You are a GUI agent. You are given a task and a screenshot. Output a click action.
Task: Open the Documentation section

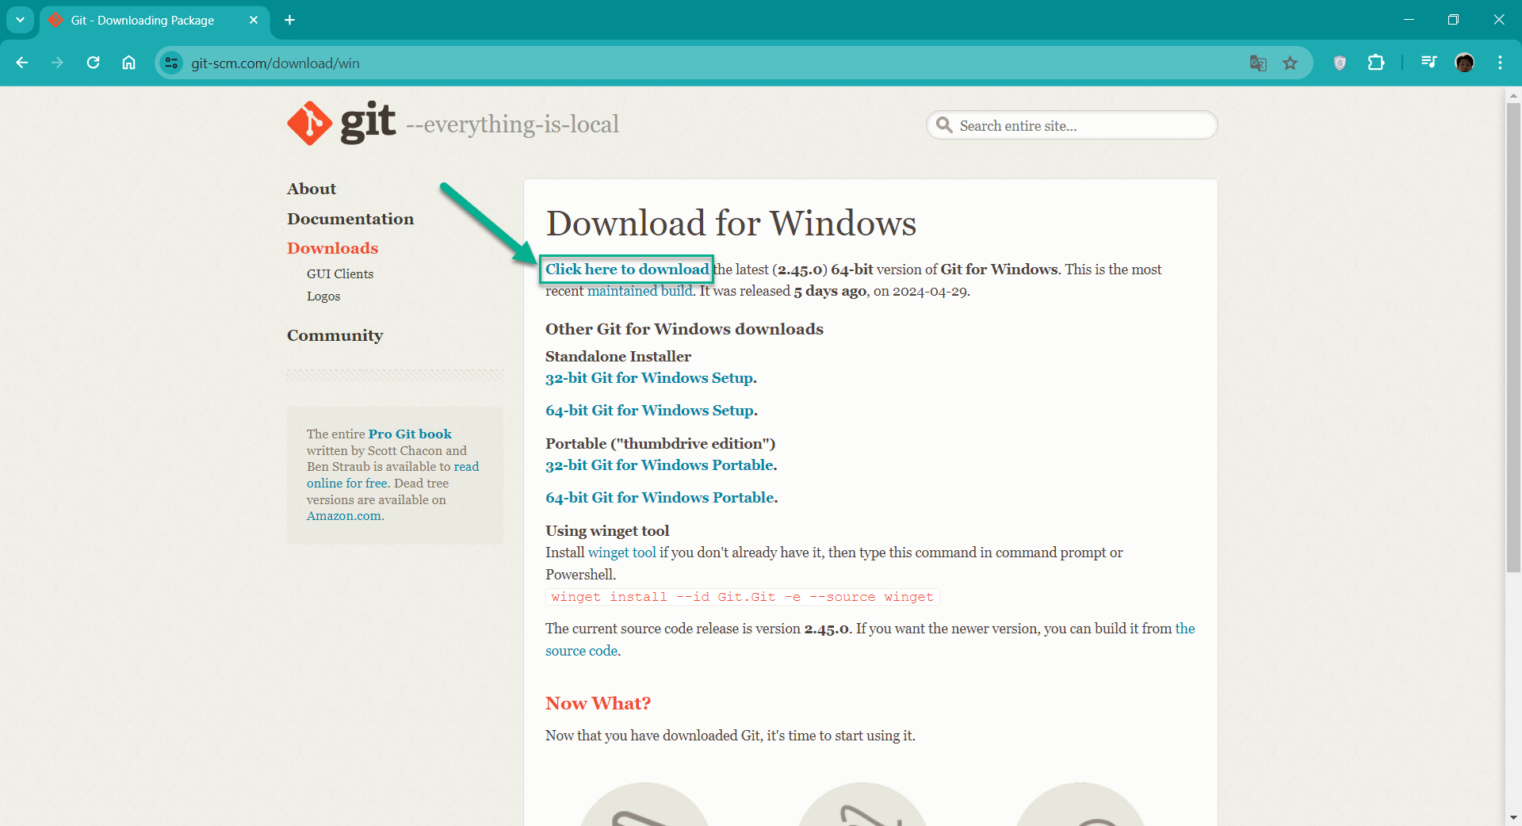click(350, 219)
